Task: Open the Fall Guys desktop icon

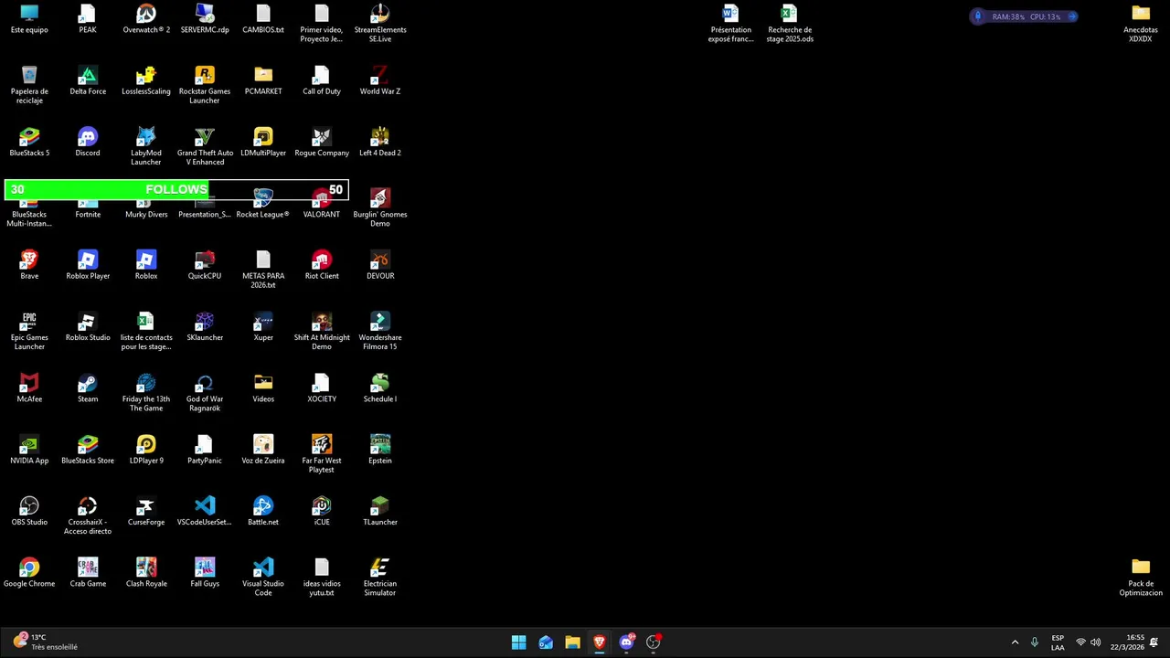Action: pos(205,573)
